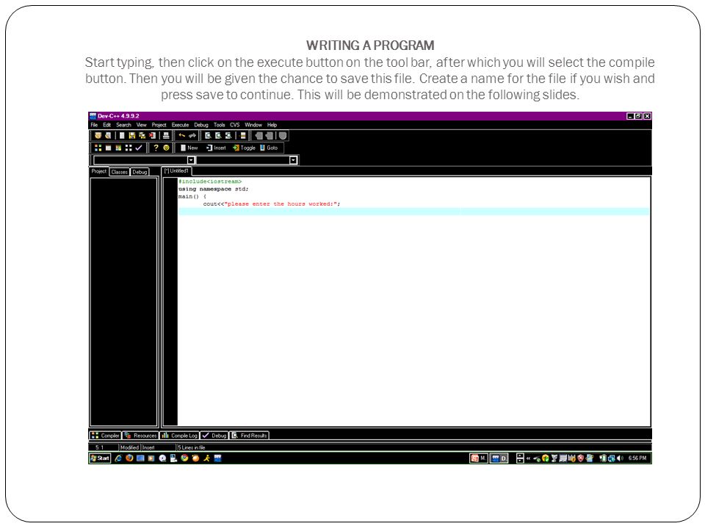Open the Debug menu in menu bar
This screenshot has width=705, height=529.
click(x=201, y=125)
